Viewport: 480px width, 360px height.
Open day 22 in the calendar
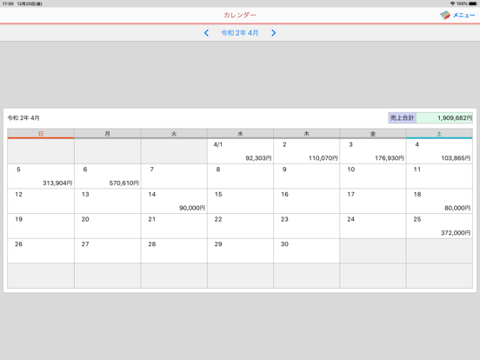pyautogui.click(x=240, y=226)
